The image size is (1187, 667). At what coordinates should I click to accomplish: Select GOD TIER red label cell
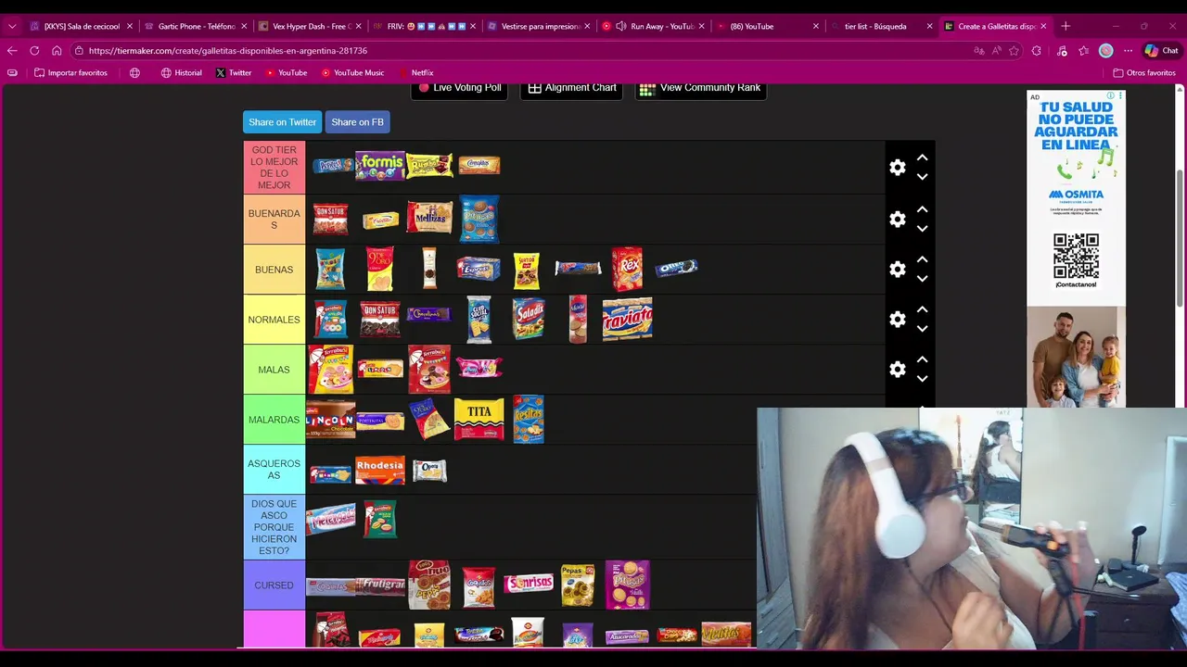point(274,168)
